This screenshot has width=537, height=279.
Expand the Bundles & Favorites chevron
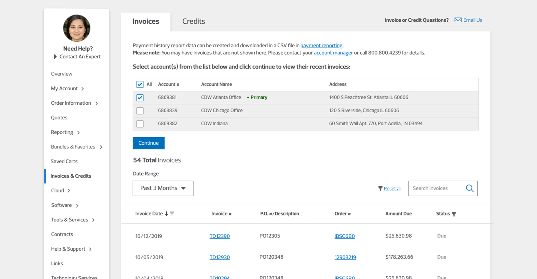(x=101, y=147)
